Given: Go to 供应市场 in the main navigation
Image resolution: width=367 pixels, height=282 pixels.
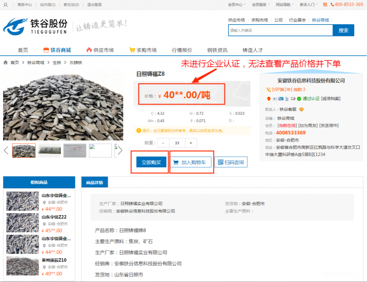Looking at the screenshot, I should pyautogui.click(x=100, y=50).
